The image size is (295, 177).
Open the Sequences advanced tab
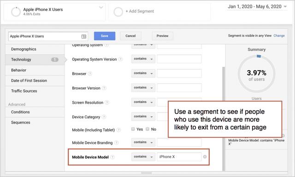(x=35, y=123)
